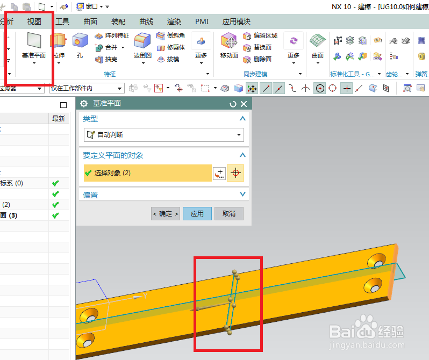
Task: Toggle Point on Curve snap
Action: 359,88
